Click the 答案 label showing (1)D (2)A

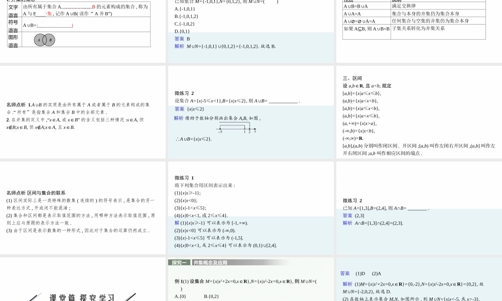[x=344, y=273]
